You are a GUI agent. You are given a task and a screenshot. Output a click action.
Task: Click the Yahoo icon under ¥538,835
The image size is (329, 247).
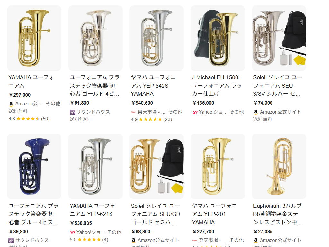point(72,232)
